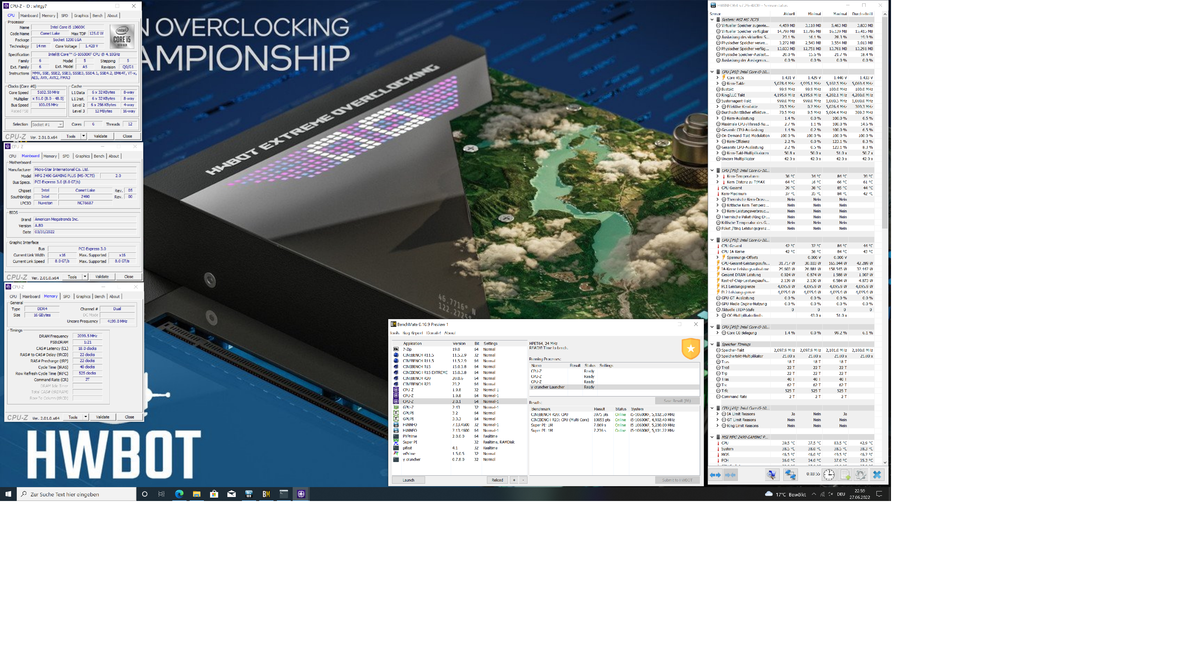
Task: Click Windows search box on taskbar
Action: pos(76,494)
